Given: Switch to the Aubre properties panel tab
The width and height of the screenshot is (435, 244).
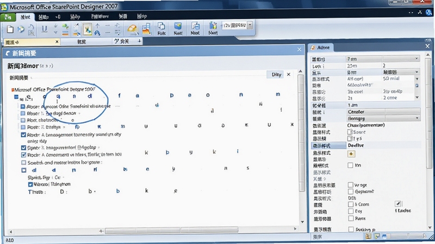Looking at the screenshot, I should click(321, 48).
